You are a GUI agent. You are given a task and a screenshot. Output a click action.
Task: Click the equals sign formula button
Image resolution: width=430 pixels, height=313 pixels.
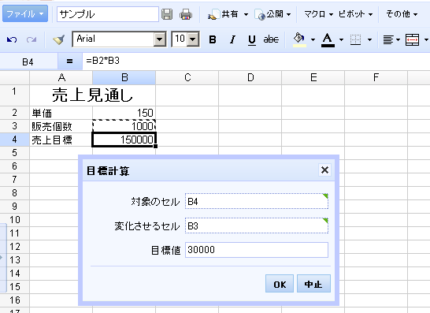tap(69, 61)
